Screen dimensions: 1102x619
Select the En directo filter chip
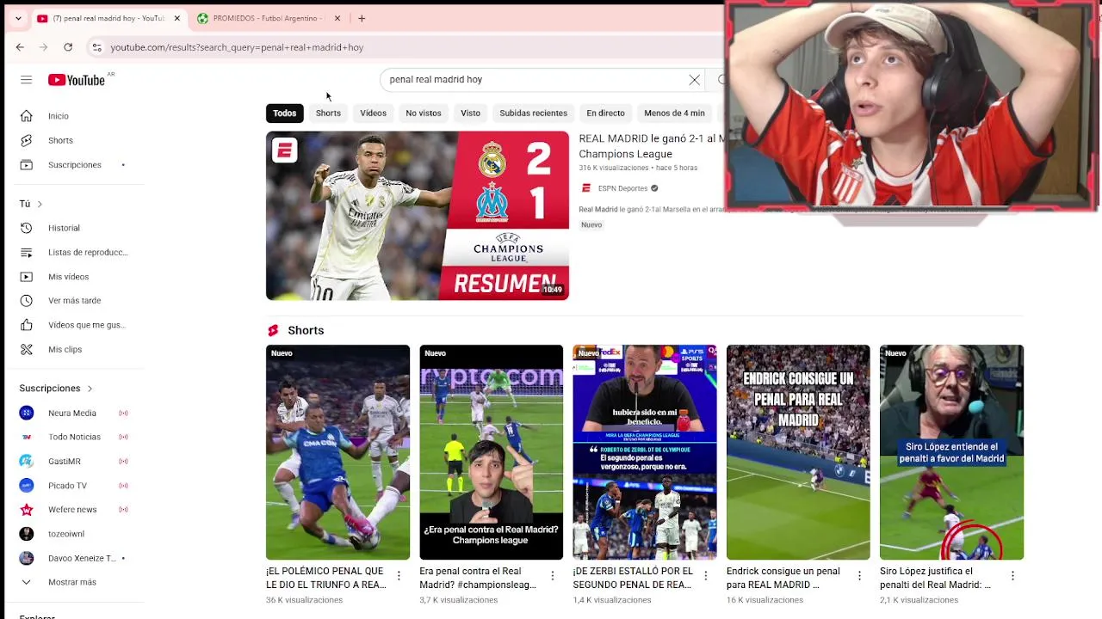coord(605,113)
